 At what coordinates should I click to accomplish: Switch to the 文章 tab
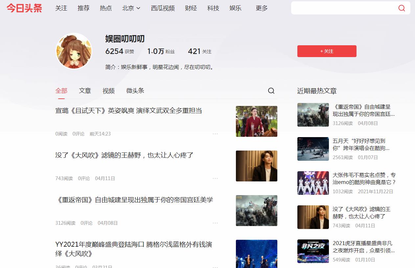coord(85,91)
